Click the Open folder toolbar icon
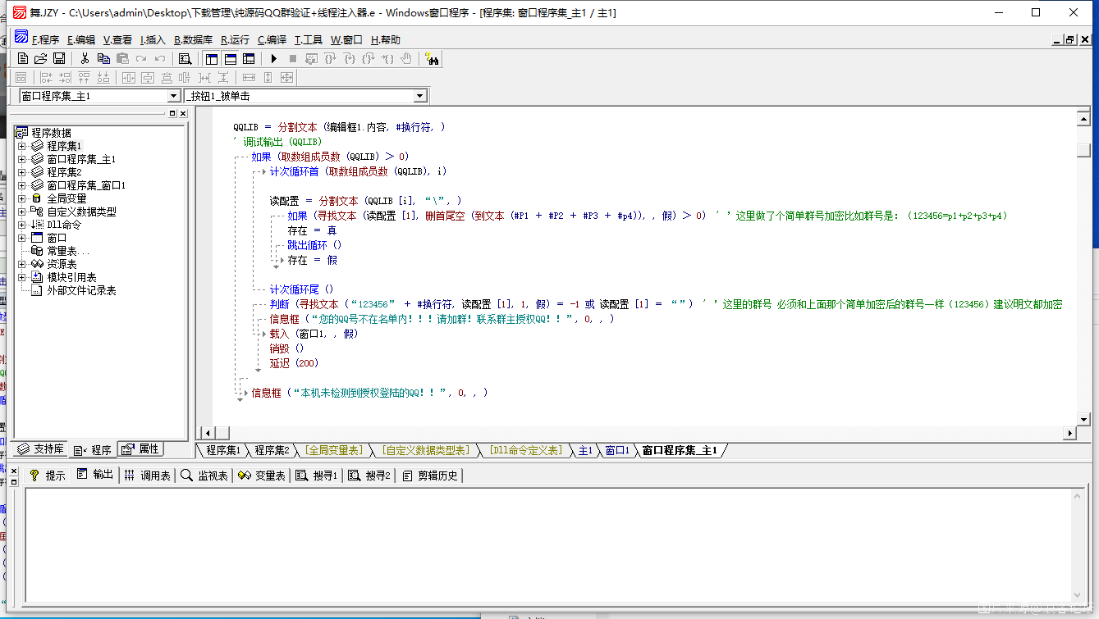 41,58
